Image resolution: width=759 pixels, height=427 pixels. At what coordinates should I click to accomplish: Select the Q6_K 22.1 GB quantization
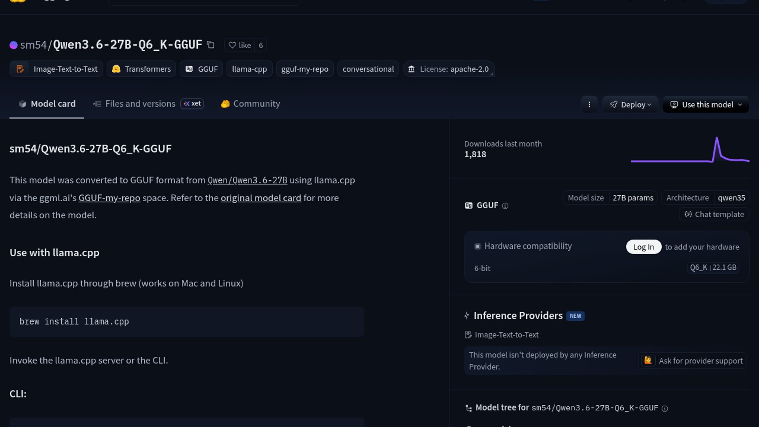coord(713,268)
